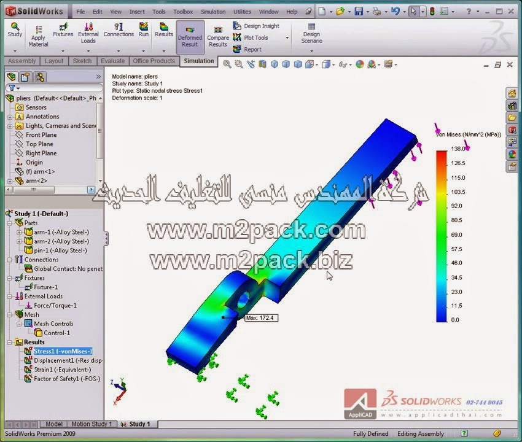Switch to the Evaluate tab
522x442 pixels.
(112, 61)
